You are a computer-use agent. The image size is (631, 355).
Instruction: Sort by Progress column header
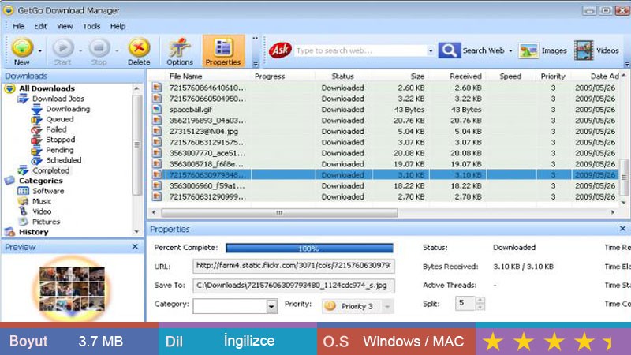[270, 76]
